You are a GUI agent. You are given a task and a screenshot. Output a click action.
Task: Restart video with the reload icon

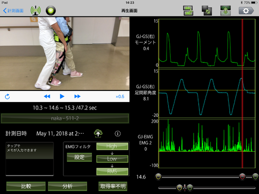[x=7, y=97]
